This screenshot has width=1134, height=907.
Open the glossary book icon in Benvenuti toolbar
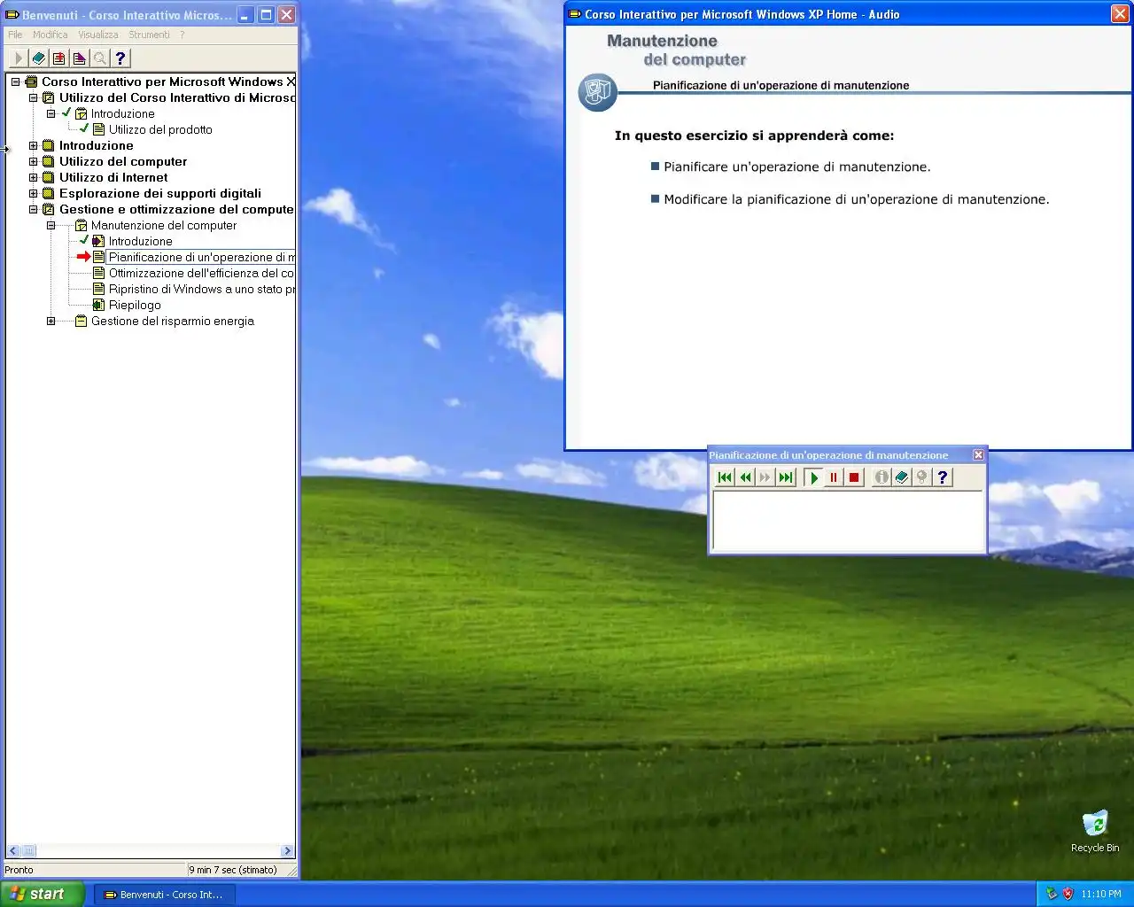click(39, 58)
